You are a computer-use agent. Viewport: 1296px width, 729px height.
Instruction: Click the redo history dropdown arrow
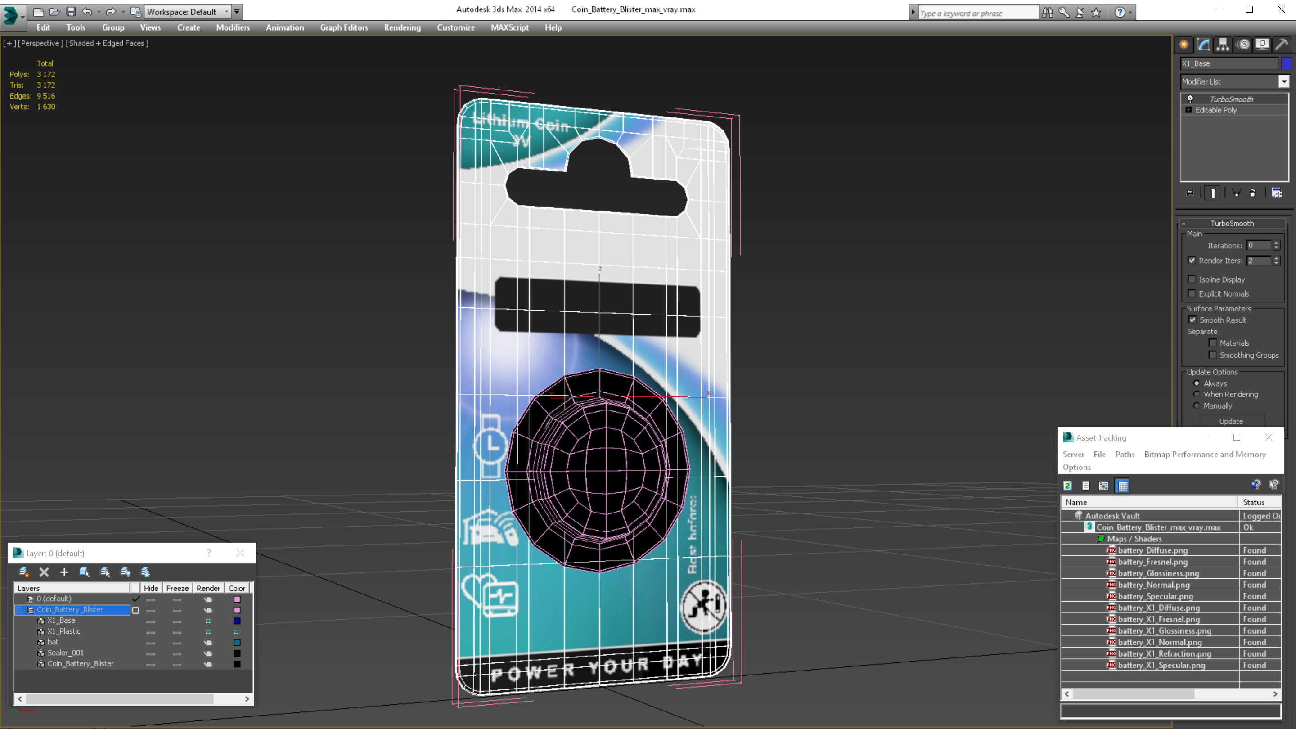pyautogui.click(x=123, y=12)
